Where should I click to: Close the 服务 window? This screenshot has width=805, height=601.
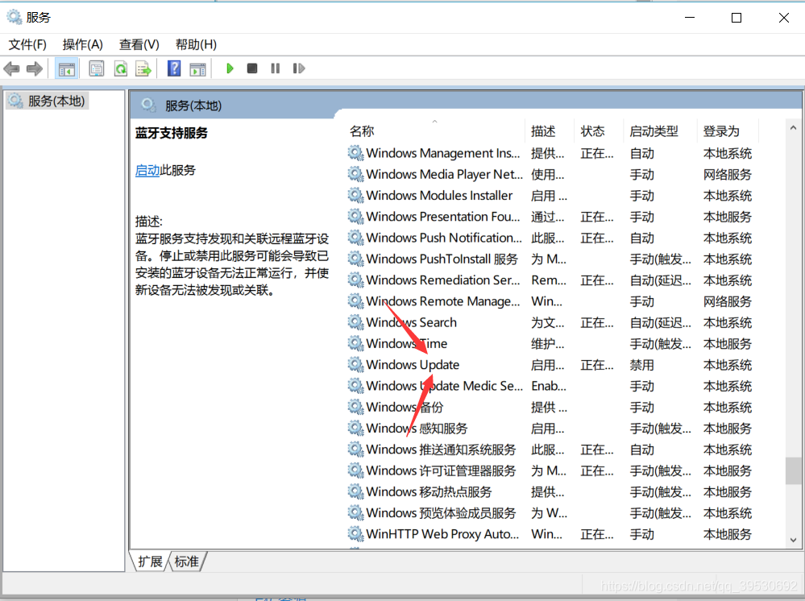coord(783,18)
